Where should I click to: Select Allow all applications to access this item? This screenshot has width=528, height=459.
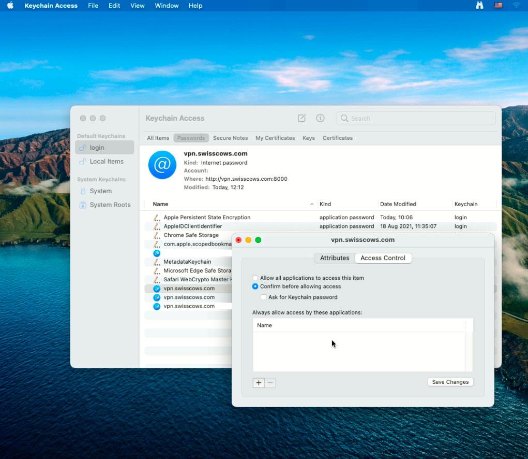click(255, 278)
